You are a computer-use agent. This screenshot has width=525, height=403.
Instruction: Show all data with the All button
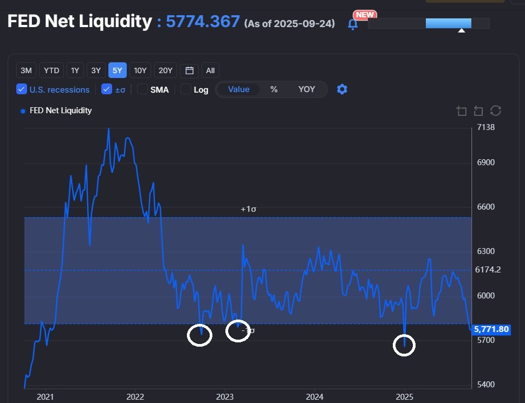(210, 70)
